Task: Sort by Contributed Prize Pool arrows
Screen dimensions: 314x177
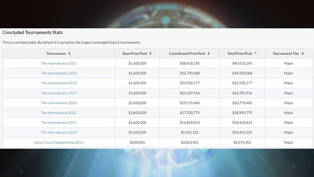Action: 209,53
